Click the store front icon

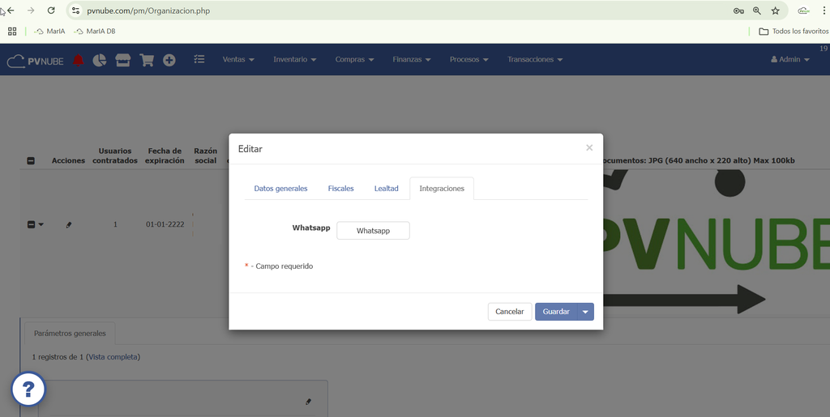pos(123,60)
